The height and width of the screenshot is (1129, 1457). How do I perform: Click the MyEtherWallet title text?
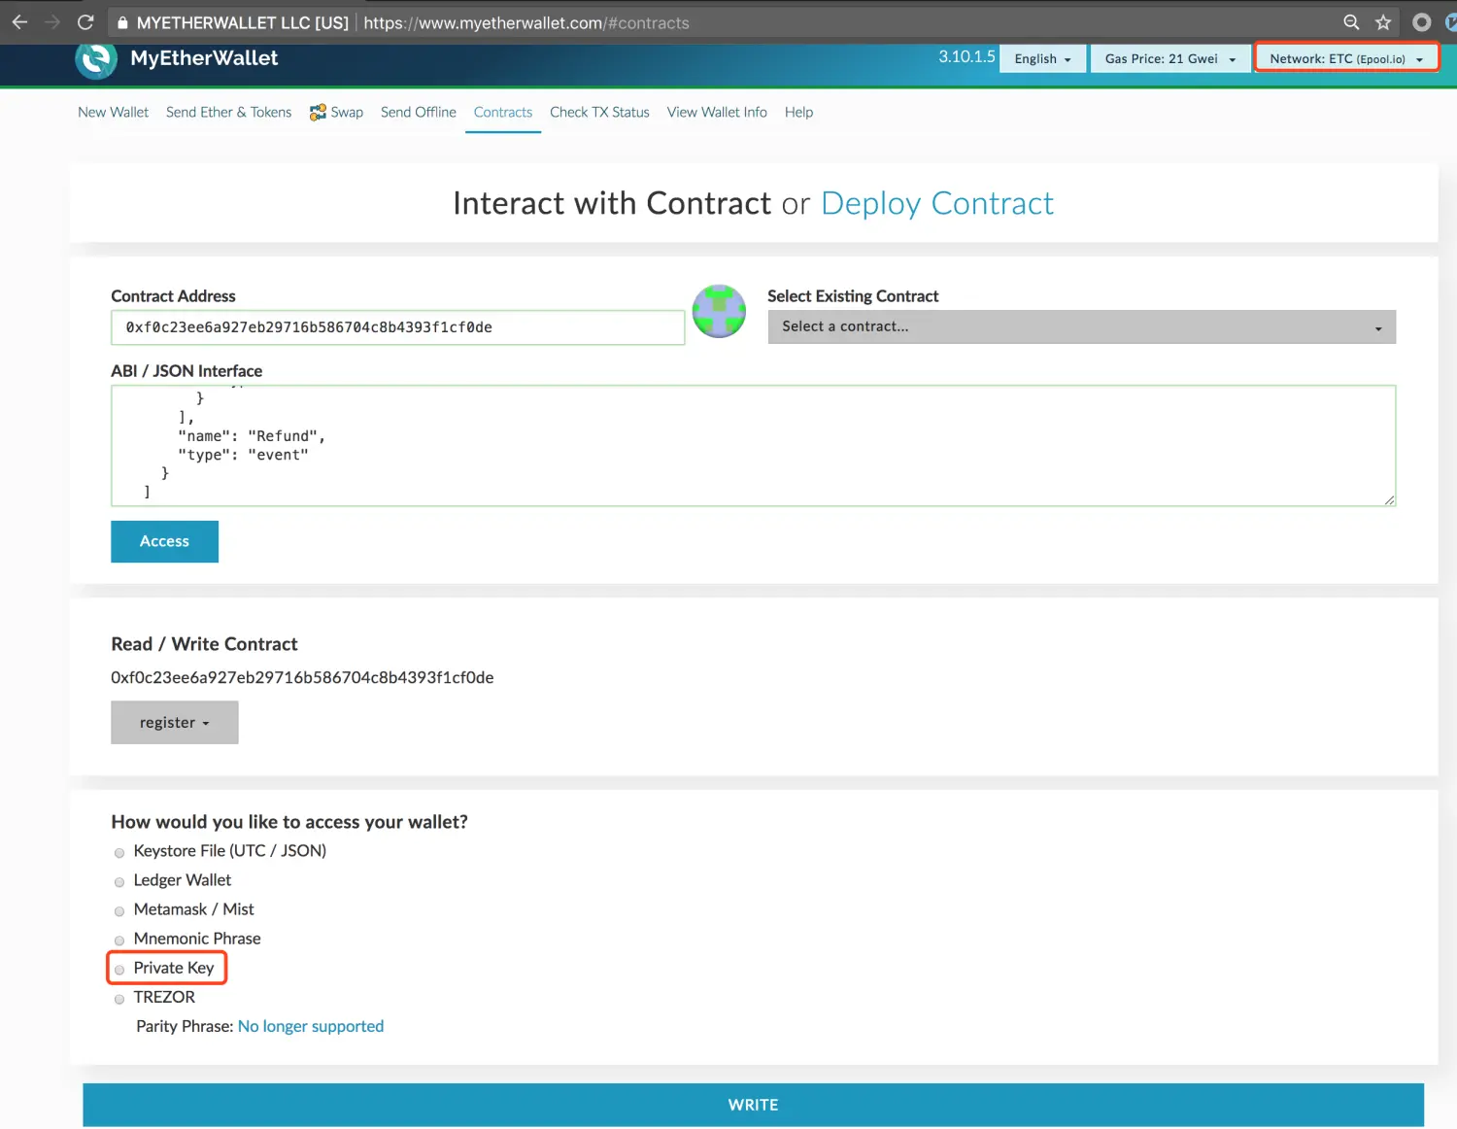click(204, 58)
